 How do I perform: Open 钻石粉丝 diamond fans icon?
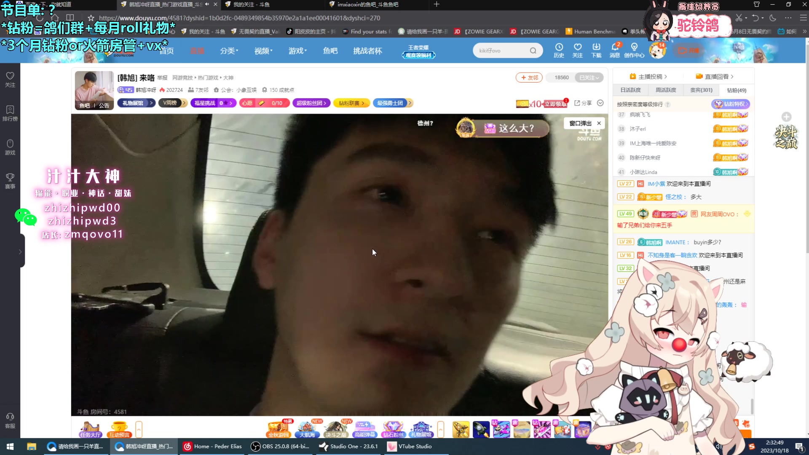click(393, 429)
